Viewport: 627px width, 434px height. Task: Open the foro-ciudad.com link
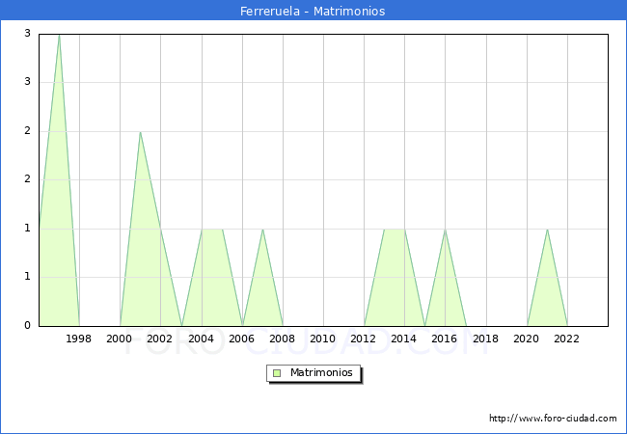553,419
